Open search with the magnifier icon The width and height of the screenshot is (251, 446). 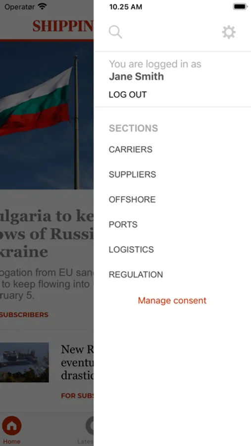pos(115,32)
